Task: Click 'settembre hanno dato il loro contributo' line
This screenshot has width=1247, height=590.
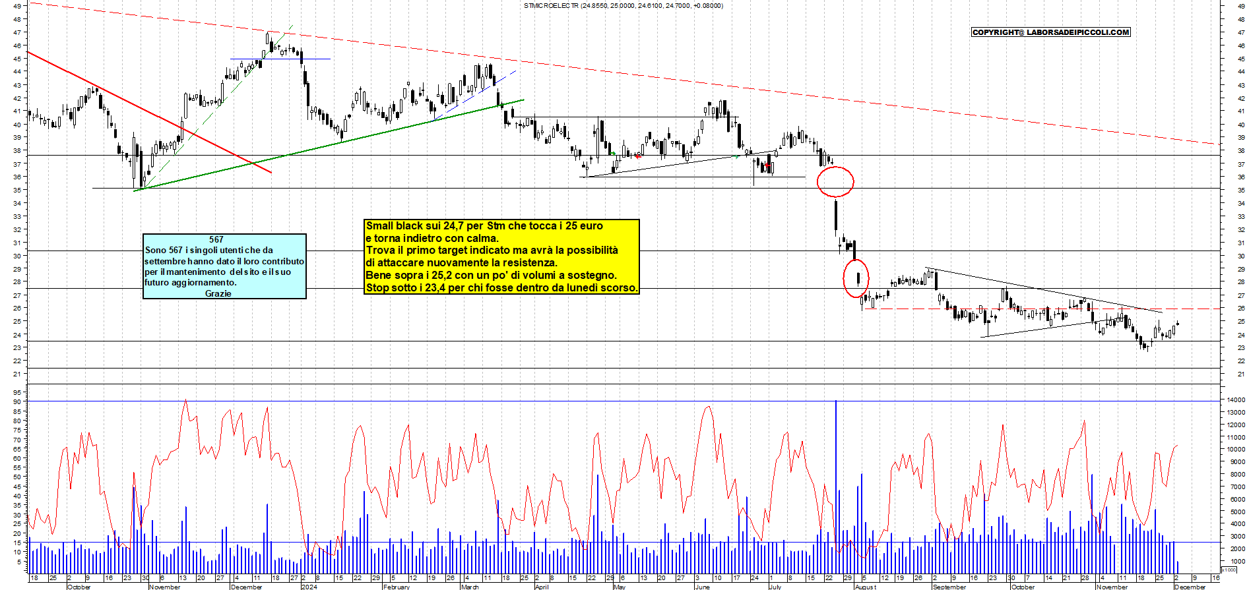Action: click(224, 261)
